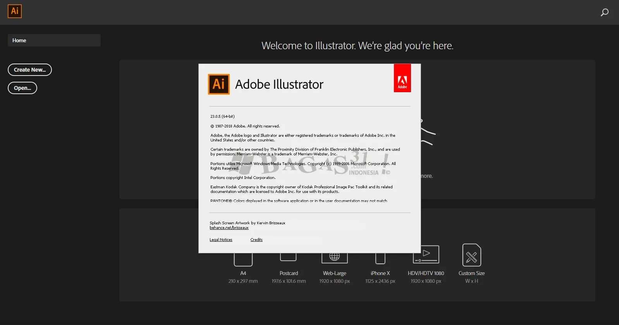Click the Illustrator Ai logo in header

pyautogui.click(x=15, y=11)
